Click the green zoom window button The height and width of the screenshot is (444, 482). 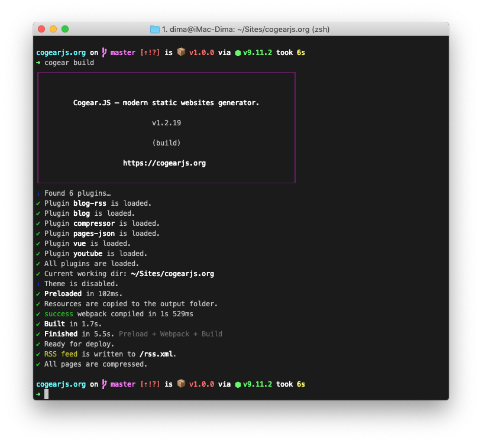[65, 29]
